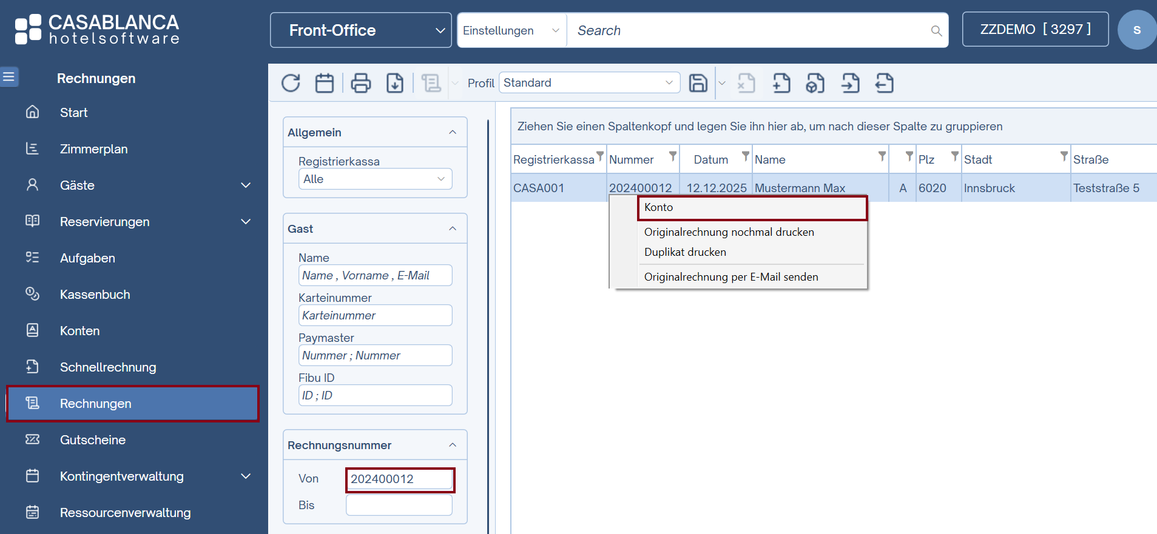Viewport: 1157px width, 534px height.
Task: Choose Originalrechnung per E-Mail senden
Action: (730, 277)
